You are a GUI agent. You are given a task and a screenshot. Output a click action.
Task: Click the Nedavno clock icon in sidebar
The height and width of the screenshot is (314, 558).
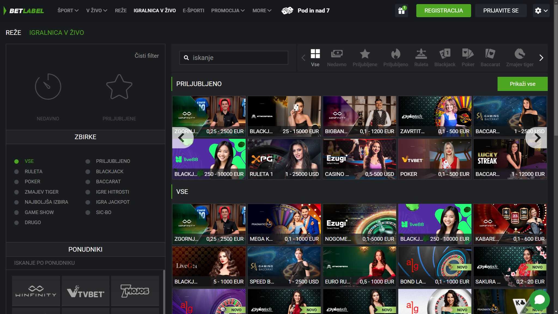tap(48, 87)
